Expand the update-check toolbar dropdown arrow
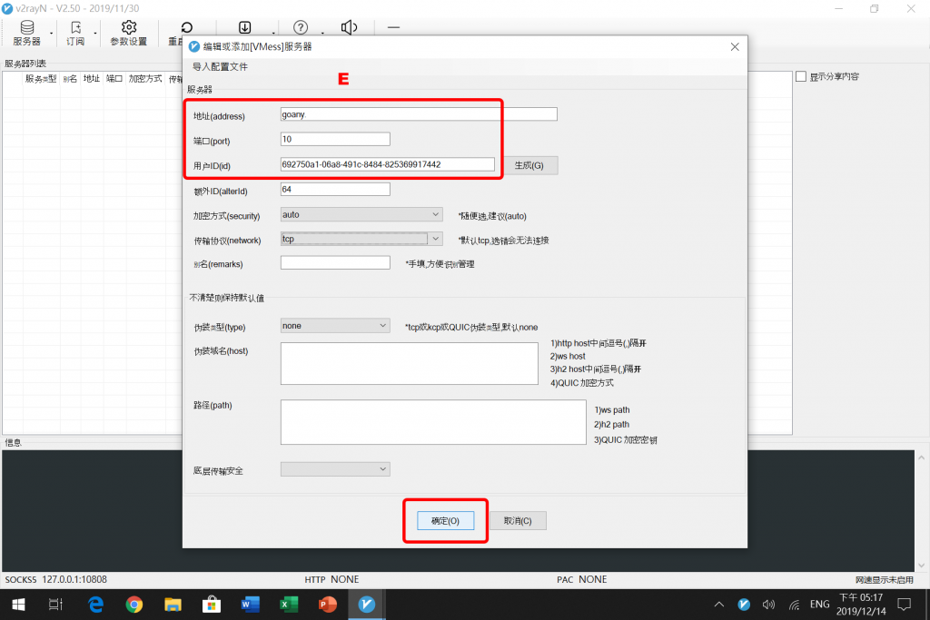Image resolution: width=930 pixels, height=620 pixels. (273, 34)
